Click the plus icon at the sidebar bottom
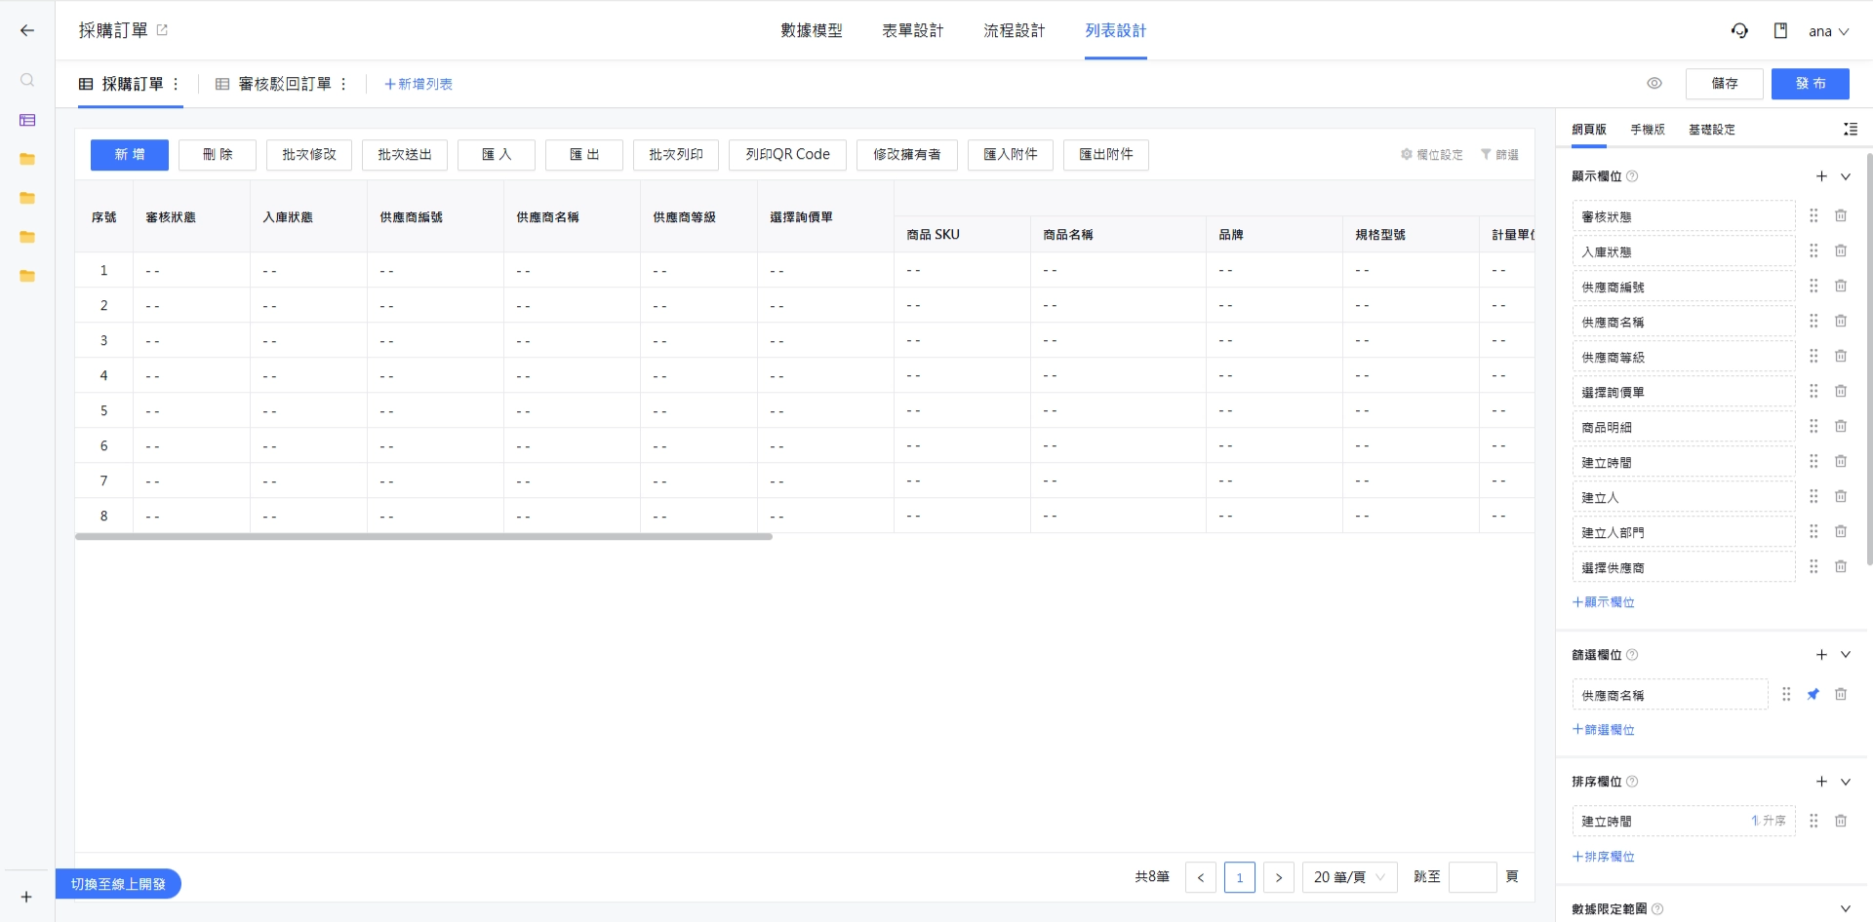This screenshot has height=922, width=1873. coord(26,897)
